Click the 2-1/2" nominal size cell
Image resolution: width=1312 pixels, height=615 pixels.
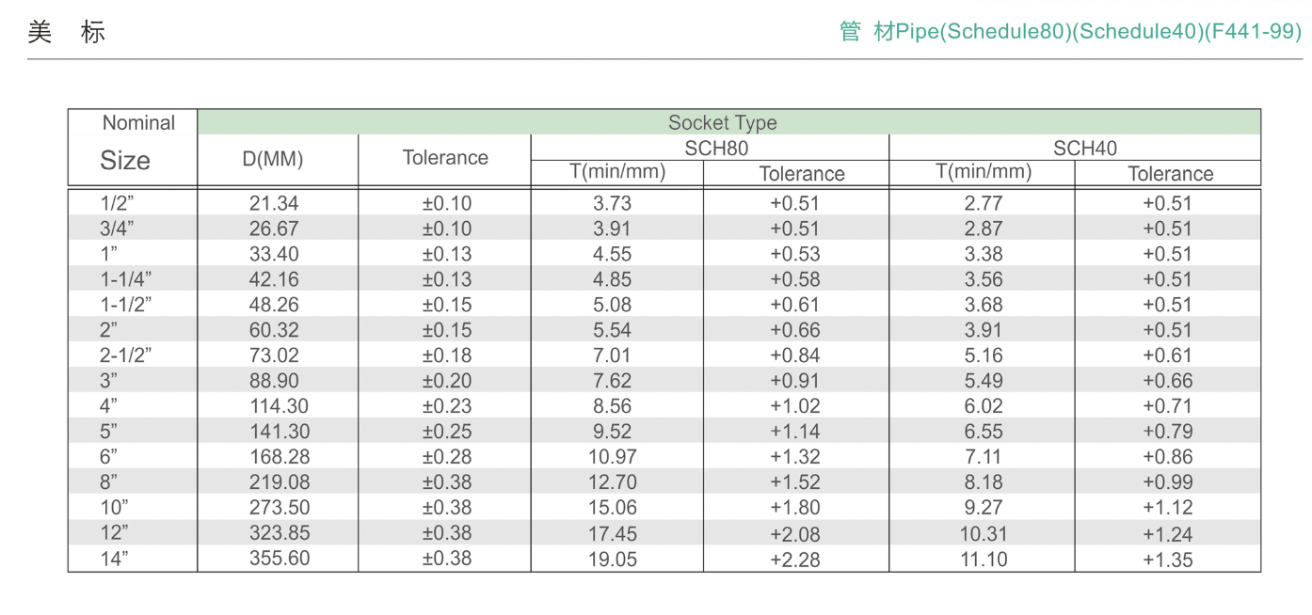125,355
